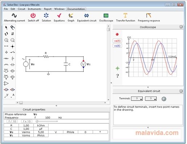
Task: Place a voltage source
Action: point(6,71)
